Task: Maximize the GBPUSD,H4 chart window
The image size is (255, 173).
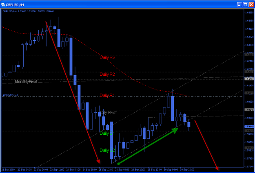Action: pos(245,4)
